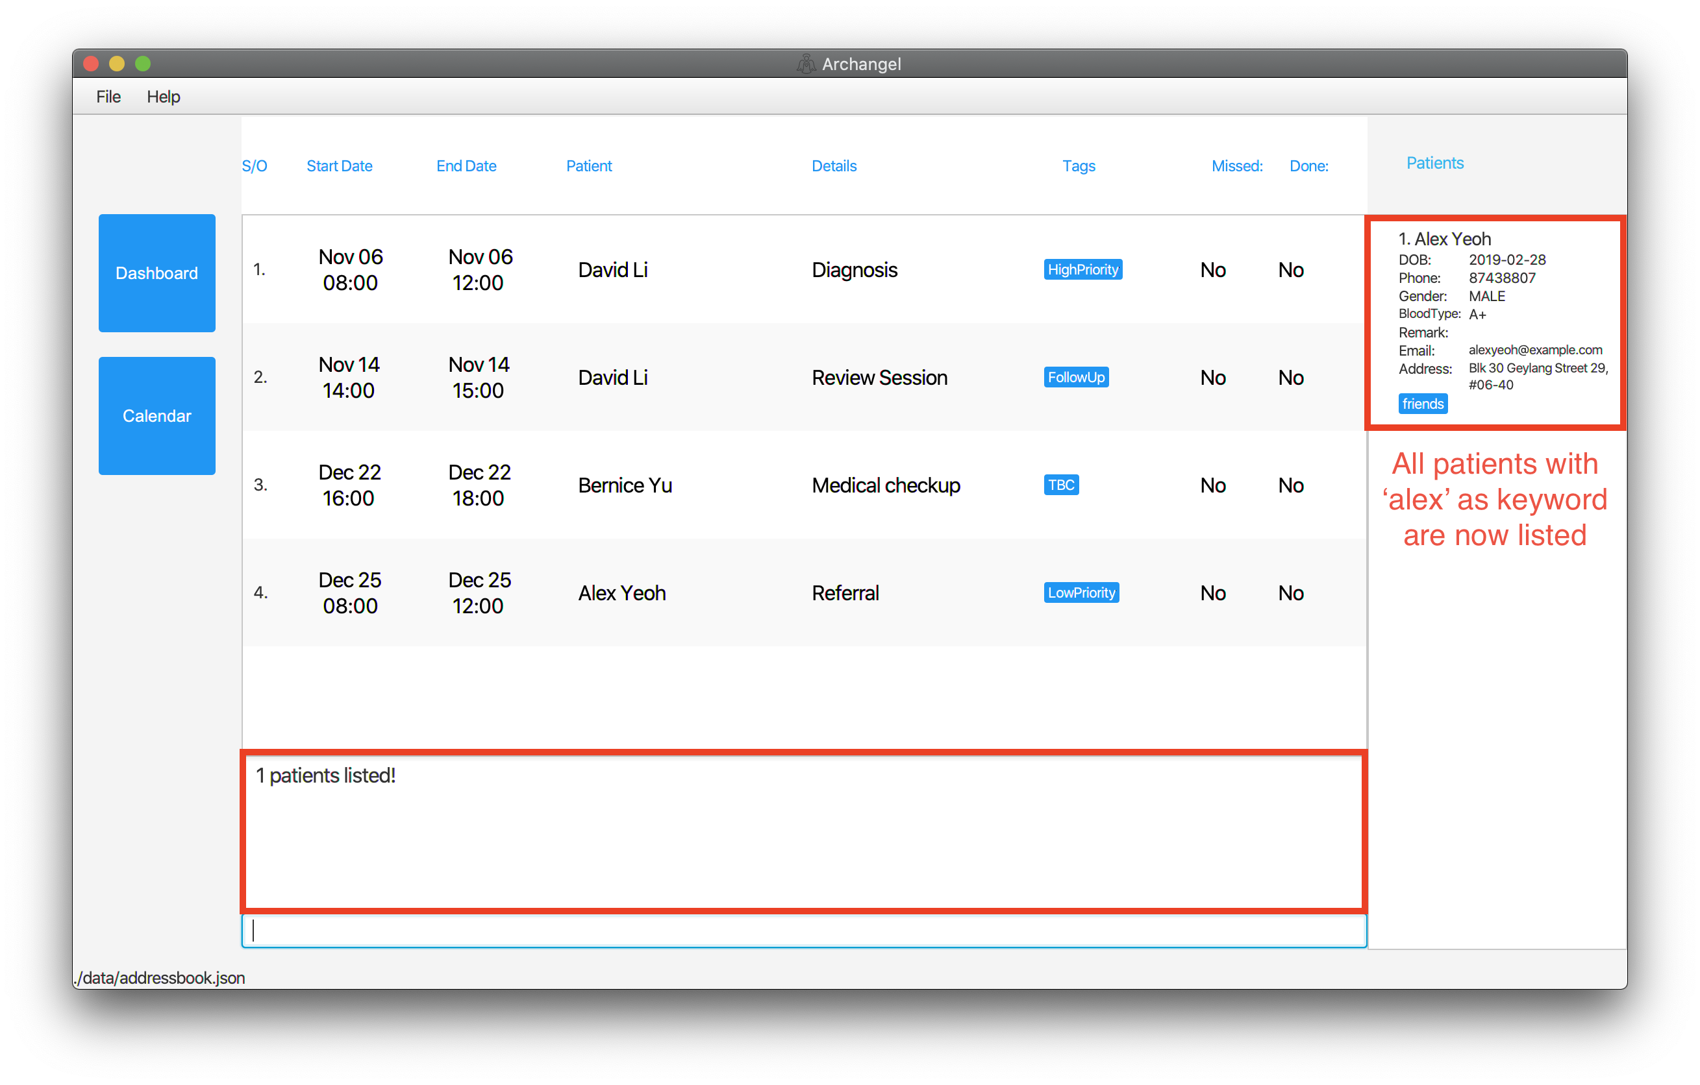The height and width of the screenshot is (1085, 1700).
Task: Click the End Date column header
Action: (x=466, y=165)
